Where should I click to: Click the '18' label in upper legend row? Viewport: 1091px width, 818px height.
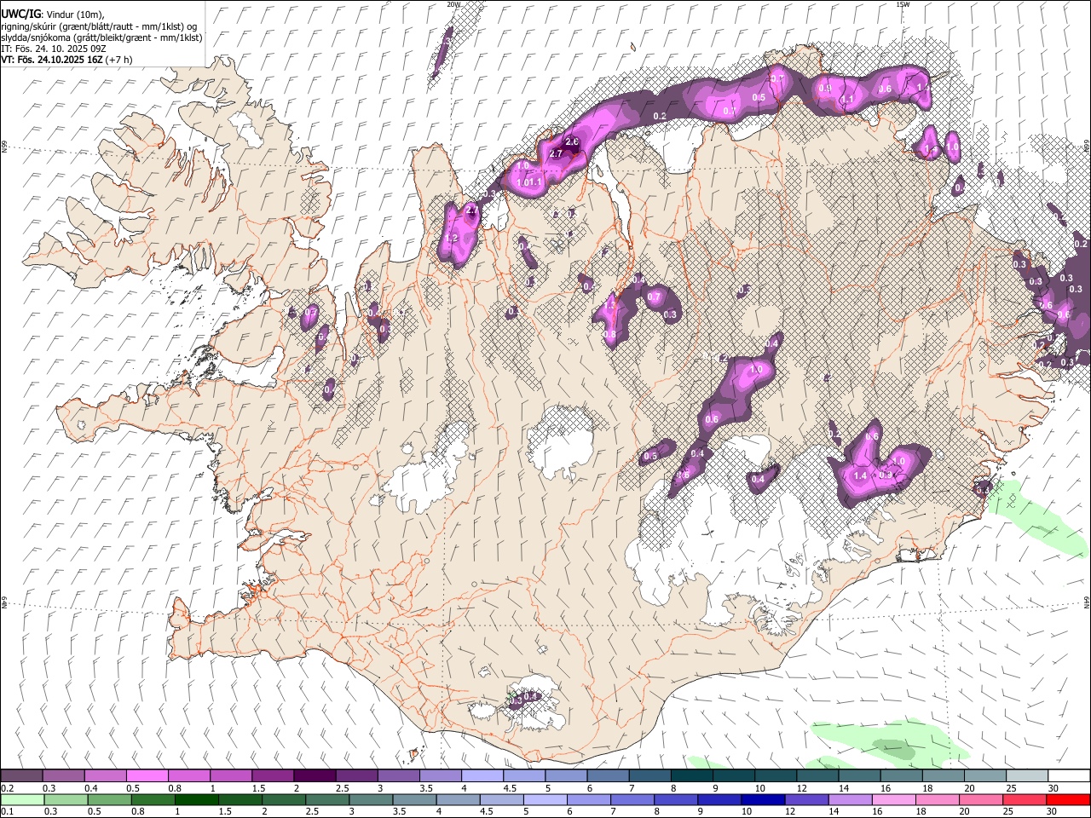(x=927, y=789)
